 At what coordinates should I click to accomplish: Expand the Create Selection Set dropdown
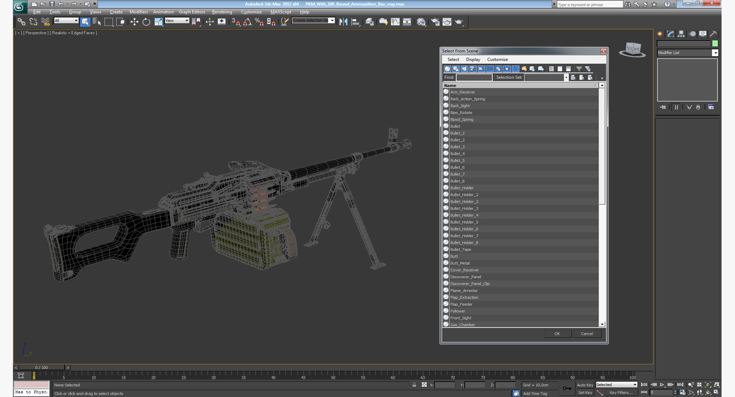(332, 20)
